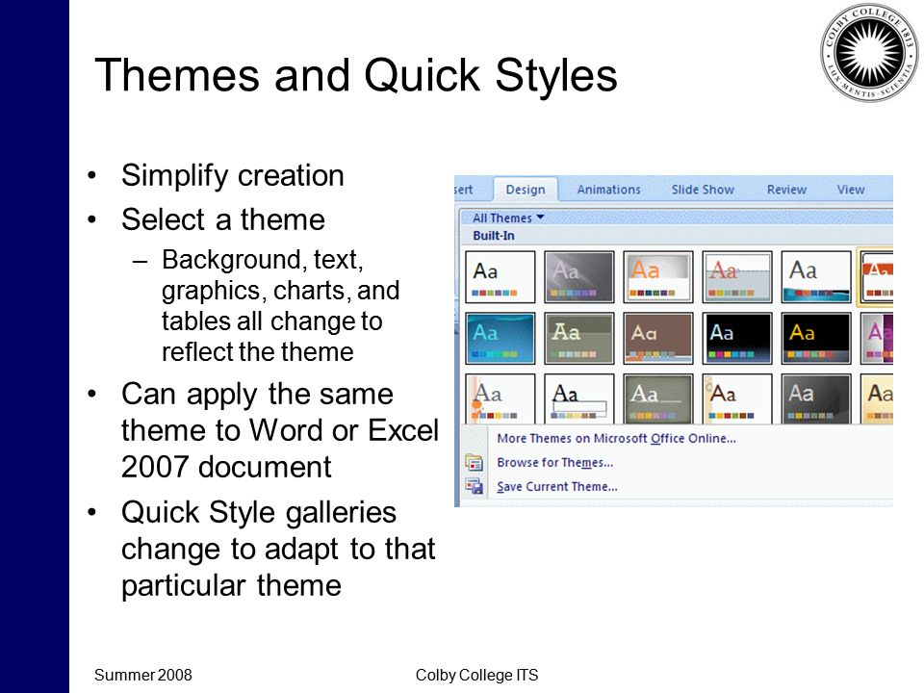The width and height of the screenshot is (924, 693).
Task: Apply the white theme with underlined Aa box
Action: click(579, 398)
